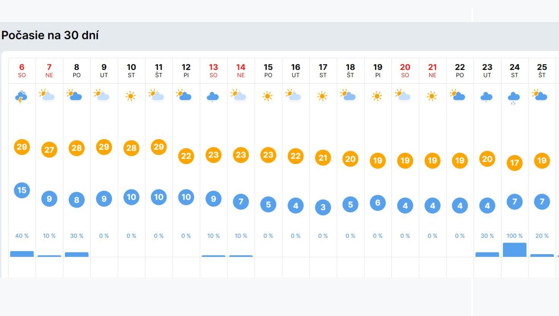Click the low temperature 15 bubble for day 6
Image resolution: width=559 pixels, height=316 pixels.
point(22,190)
